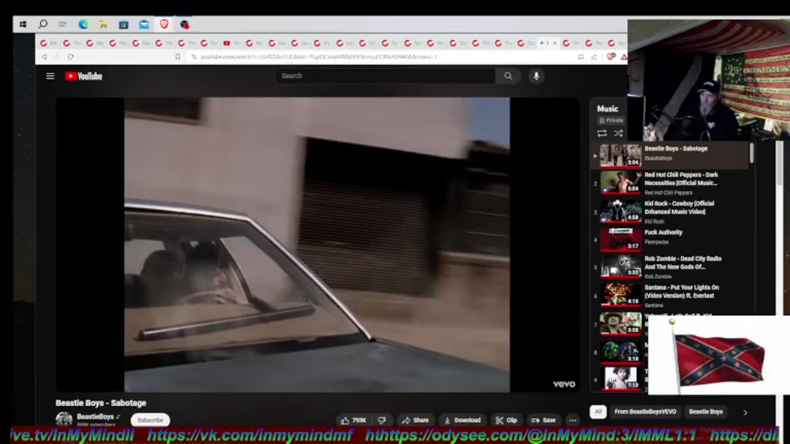
Task: Open BeastieBoys channel name link
Action: pyautogui.click(x=95, y=417)
